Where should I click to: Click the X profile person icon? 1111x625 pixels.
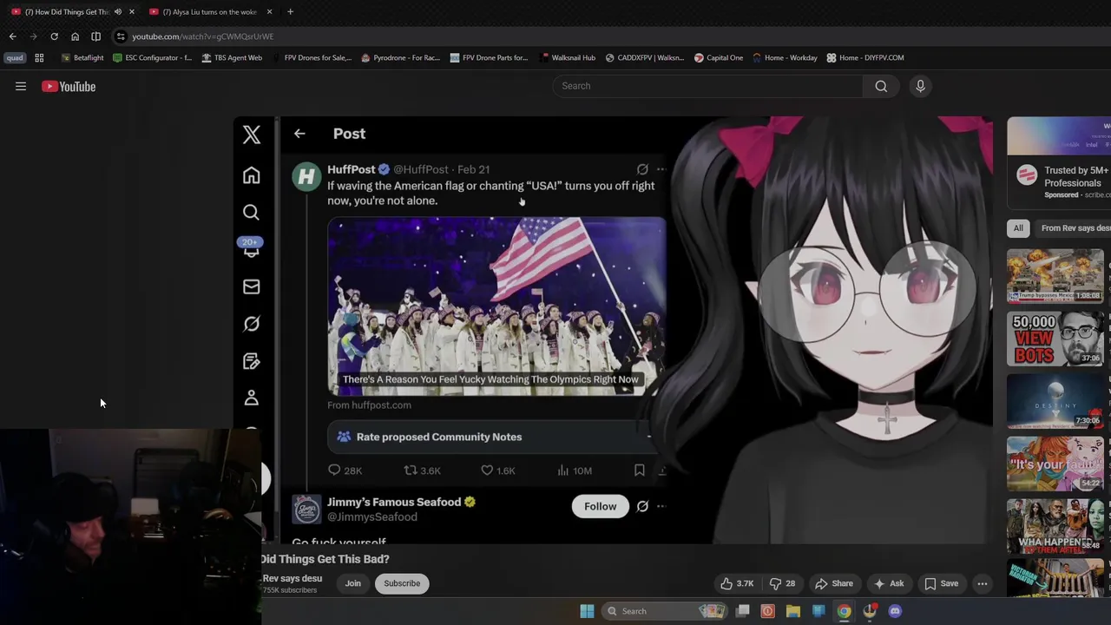pyautogui.click(x=251, y=398)
